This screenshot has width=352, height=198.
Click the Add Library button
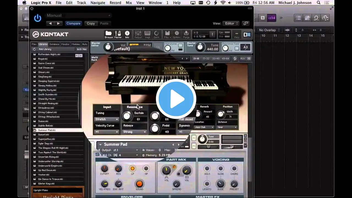click(45, 49)
